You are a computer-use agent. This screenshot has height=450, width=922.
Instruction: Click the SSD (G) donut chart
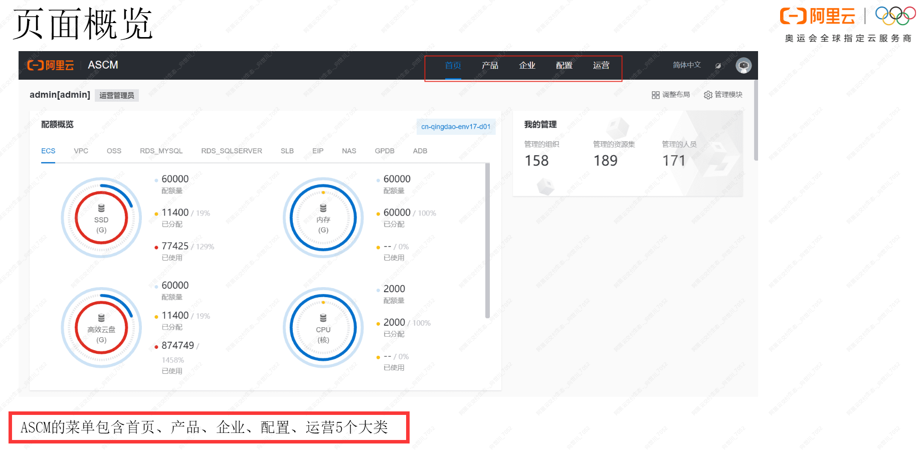point(101,217)
